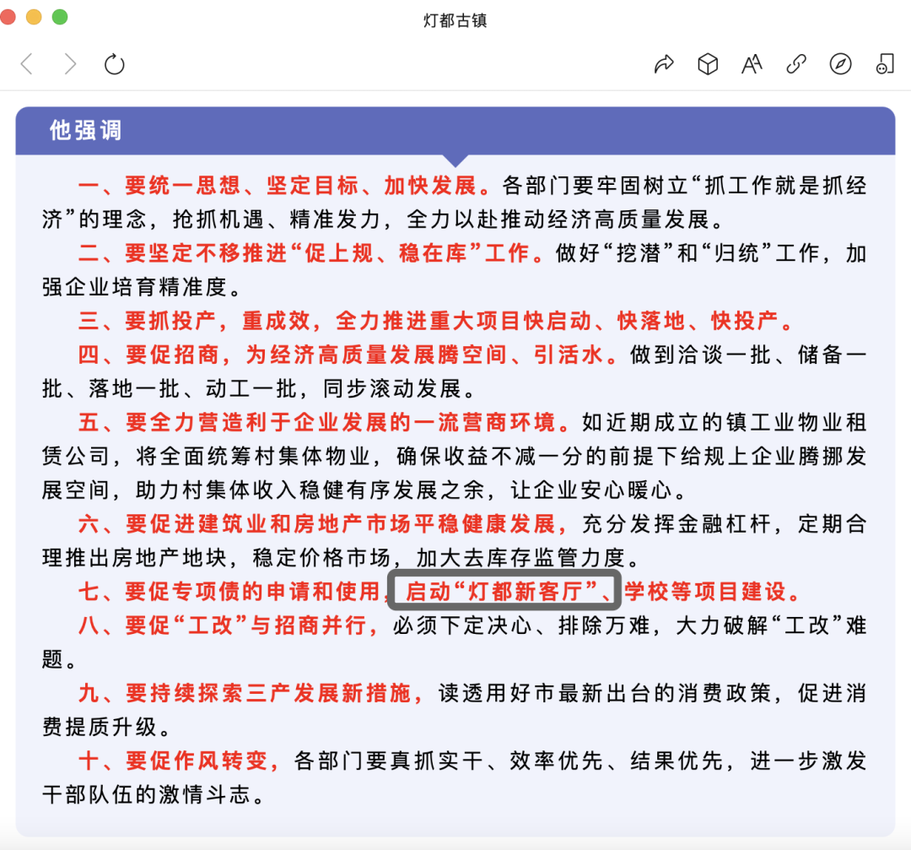The width and height of the screenshot is (911, 850).
Task: Click the text 同步滚动发展
Action: click(392, 388)
